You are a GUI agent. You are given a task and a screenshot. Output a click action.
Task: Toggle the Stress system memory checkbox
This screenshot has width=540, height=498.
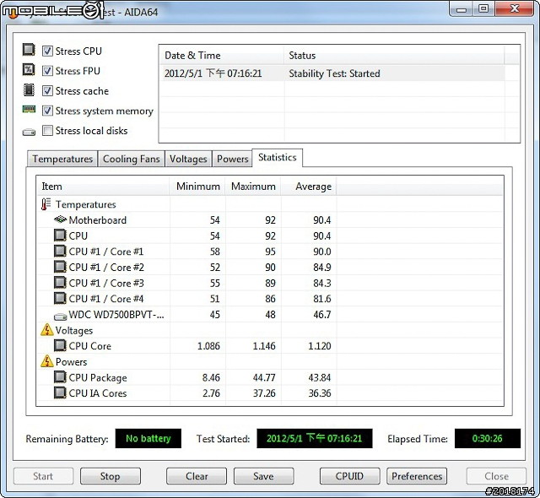pos(48,111)
